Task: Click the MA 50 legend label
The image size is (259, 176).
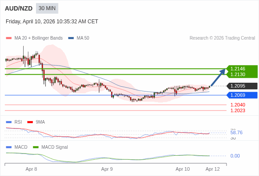Action: coord(83,38)
